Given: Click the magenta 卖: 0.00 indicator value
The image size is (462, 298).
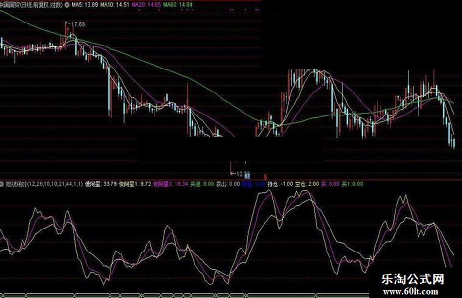Looking at the screenshot, I should coord(330,184).
